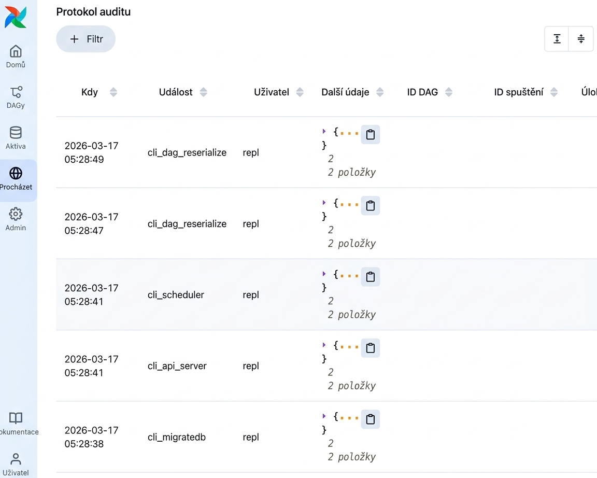Viewport: 597px width, 478px height.
Task: Expand JSON tree in cli_scheduler row
Action: pos(324,274)
